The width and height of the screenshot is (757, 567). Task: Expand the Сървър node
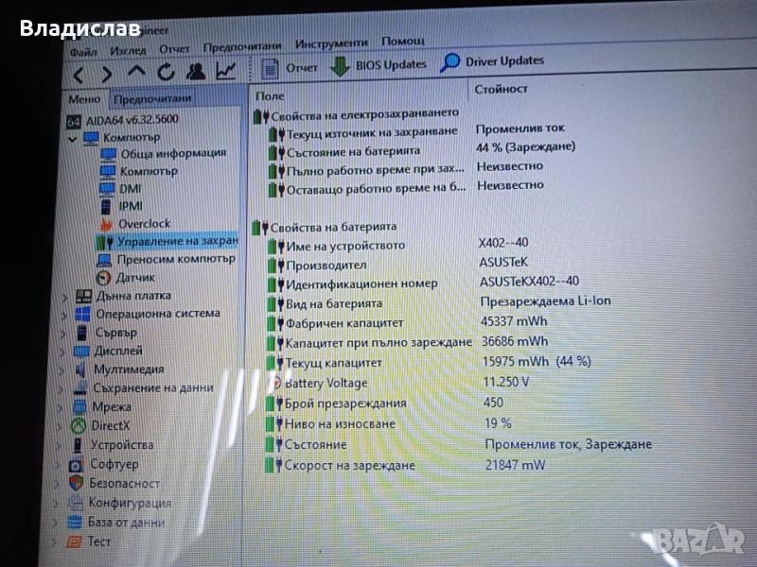[62, 334]
